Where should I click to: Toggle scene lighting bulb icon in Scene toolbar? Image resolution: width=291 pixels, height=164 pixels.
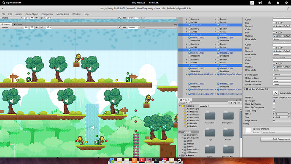(x=32, y=27)
